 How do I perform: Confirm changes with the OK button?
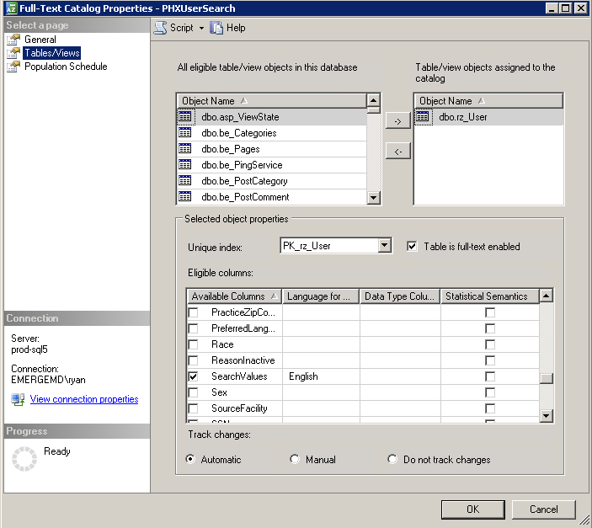(x=472, y=509)
